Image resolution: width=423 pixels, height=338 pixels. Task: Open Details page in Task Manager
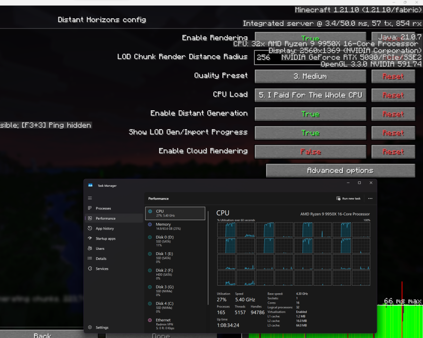[x=114, y=259]
